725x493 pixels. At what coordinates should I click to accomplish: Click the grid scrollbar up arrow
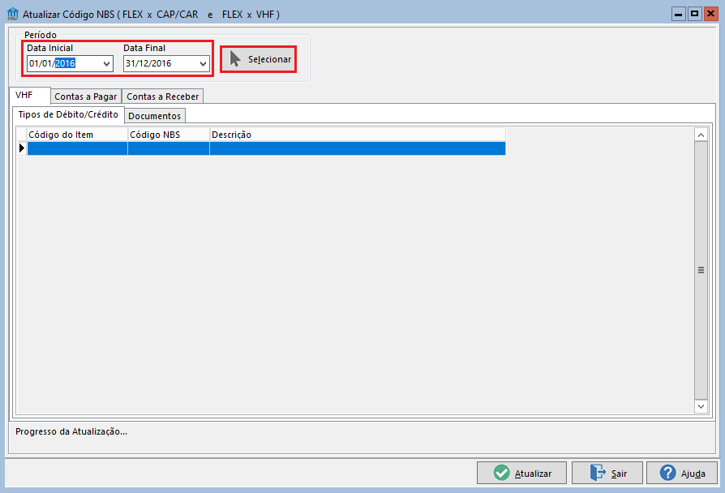pyautogui.click(x=701, y=135)
